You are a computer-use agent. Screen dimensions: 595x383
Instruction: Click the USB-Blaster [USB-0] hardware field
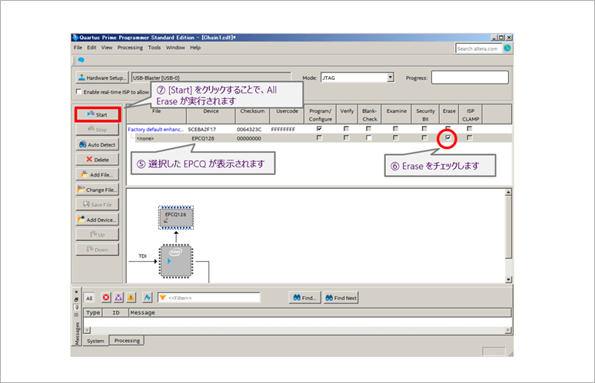[x=211, y=78]
